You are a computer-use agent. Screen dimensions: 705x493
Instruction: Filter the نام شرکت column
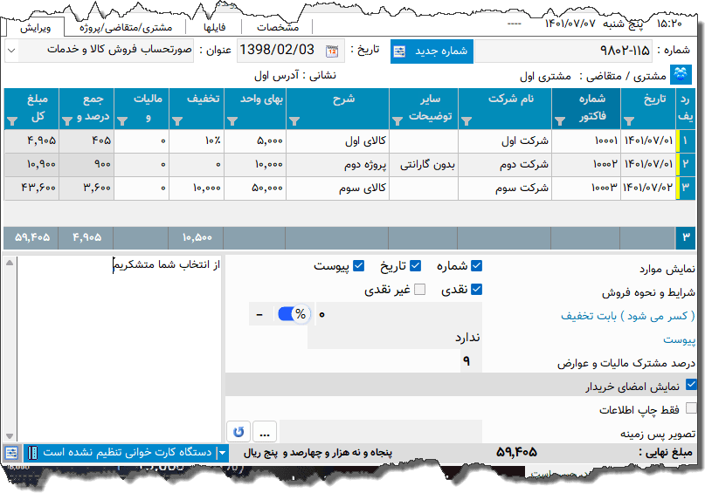click(467, 121)
